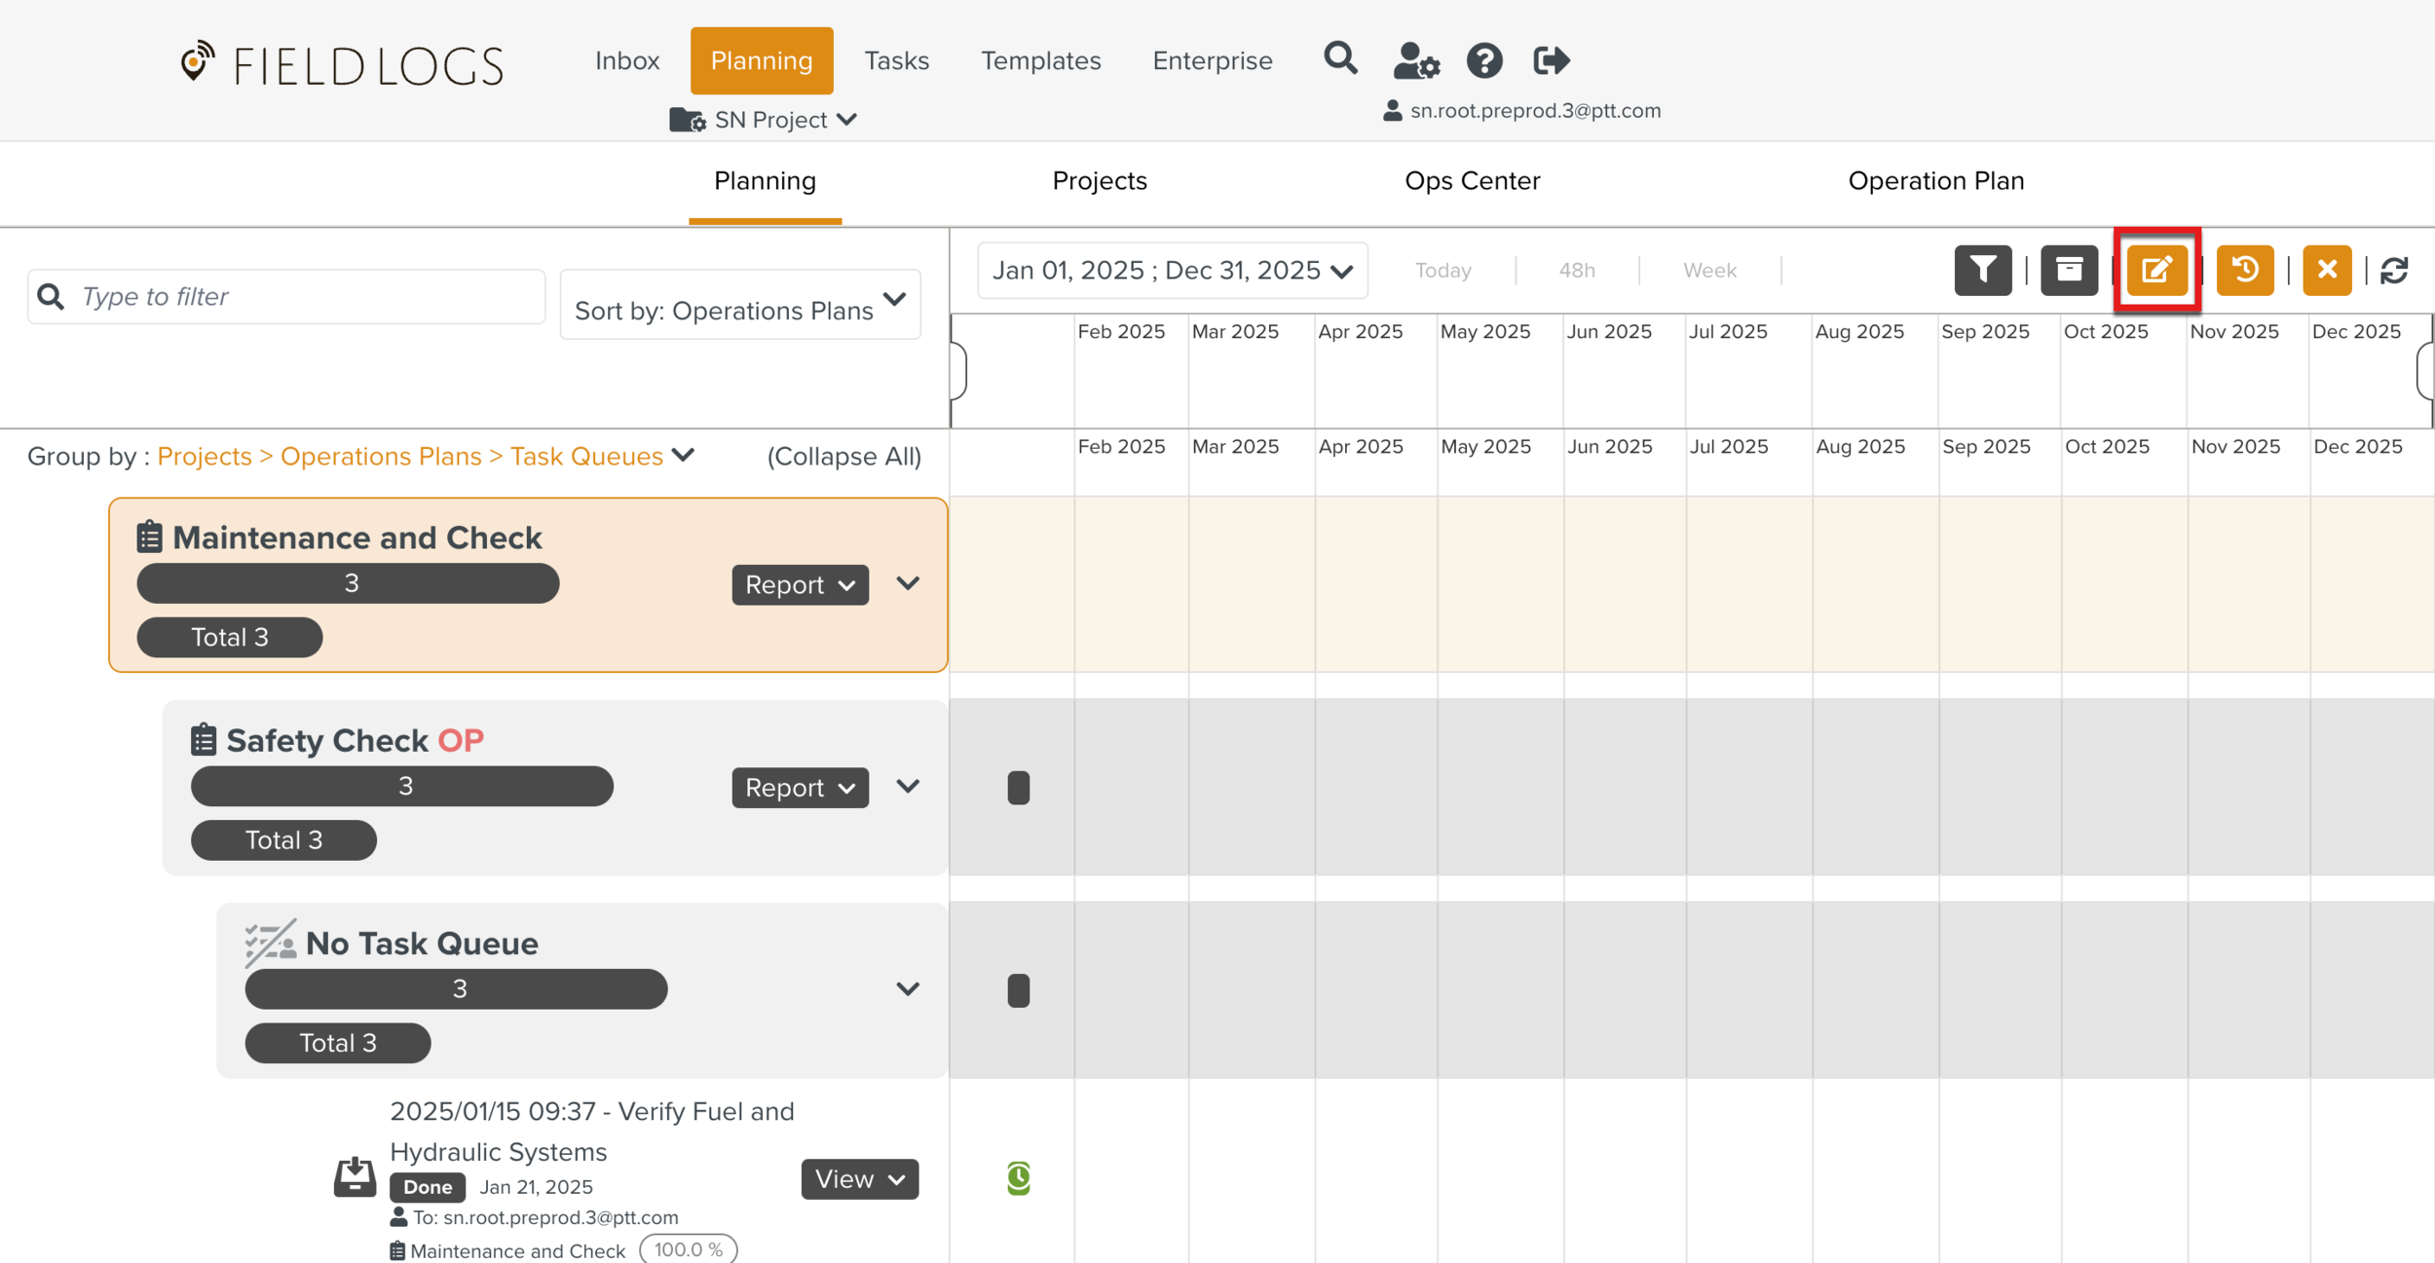
Task: Click the Total 3 badge under Maintenance and Check
Action: coord(230,637)
